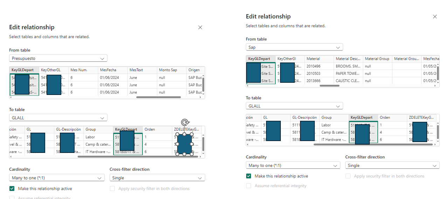
Task: Toggle Make this relationship active in Sap dialog
Action: click(x=249, y=176)
